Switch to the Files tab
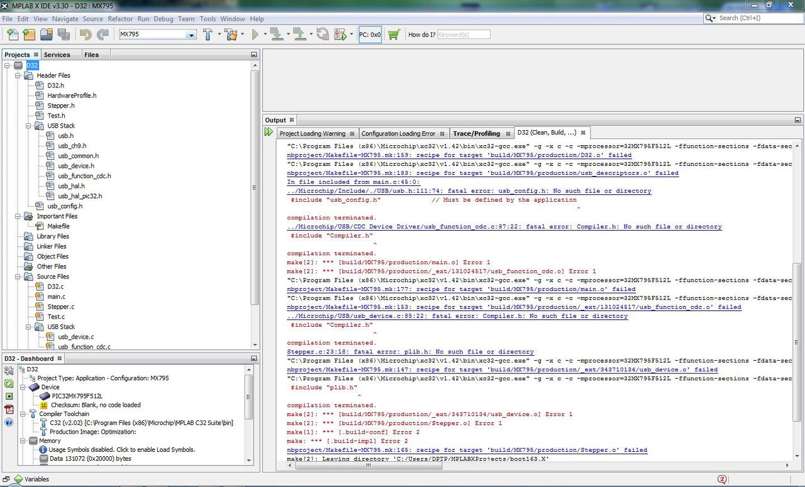Image resolution: width=805 pixels, height=487 pixels. [92, 55]
